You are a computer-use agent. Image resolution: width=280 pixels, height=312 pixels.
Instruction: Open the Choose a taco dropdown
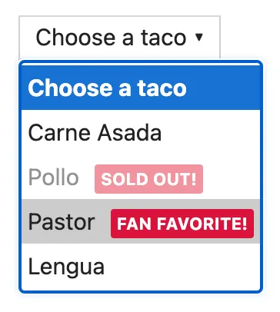[x=119, y=38]
